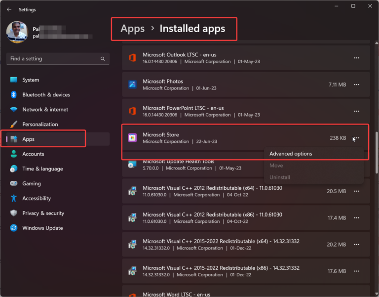Click the Privacy & security shield icon
The height and width of the screenshot is (297, 379).
pyautogui.click(x=14, y=213)
